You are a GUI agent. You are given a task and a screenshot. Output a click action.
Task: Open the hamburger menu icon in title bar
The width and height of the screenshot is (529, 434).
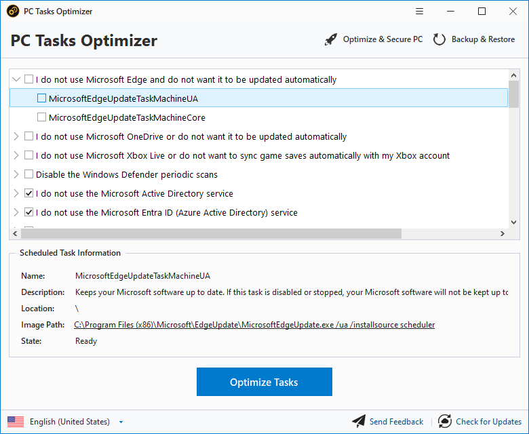419,11
